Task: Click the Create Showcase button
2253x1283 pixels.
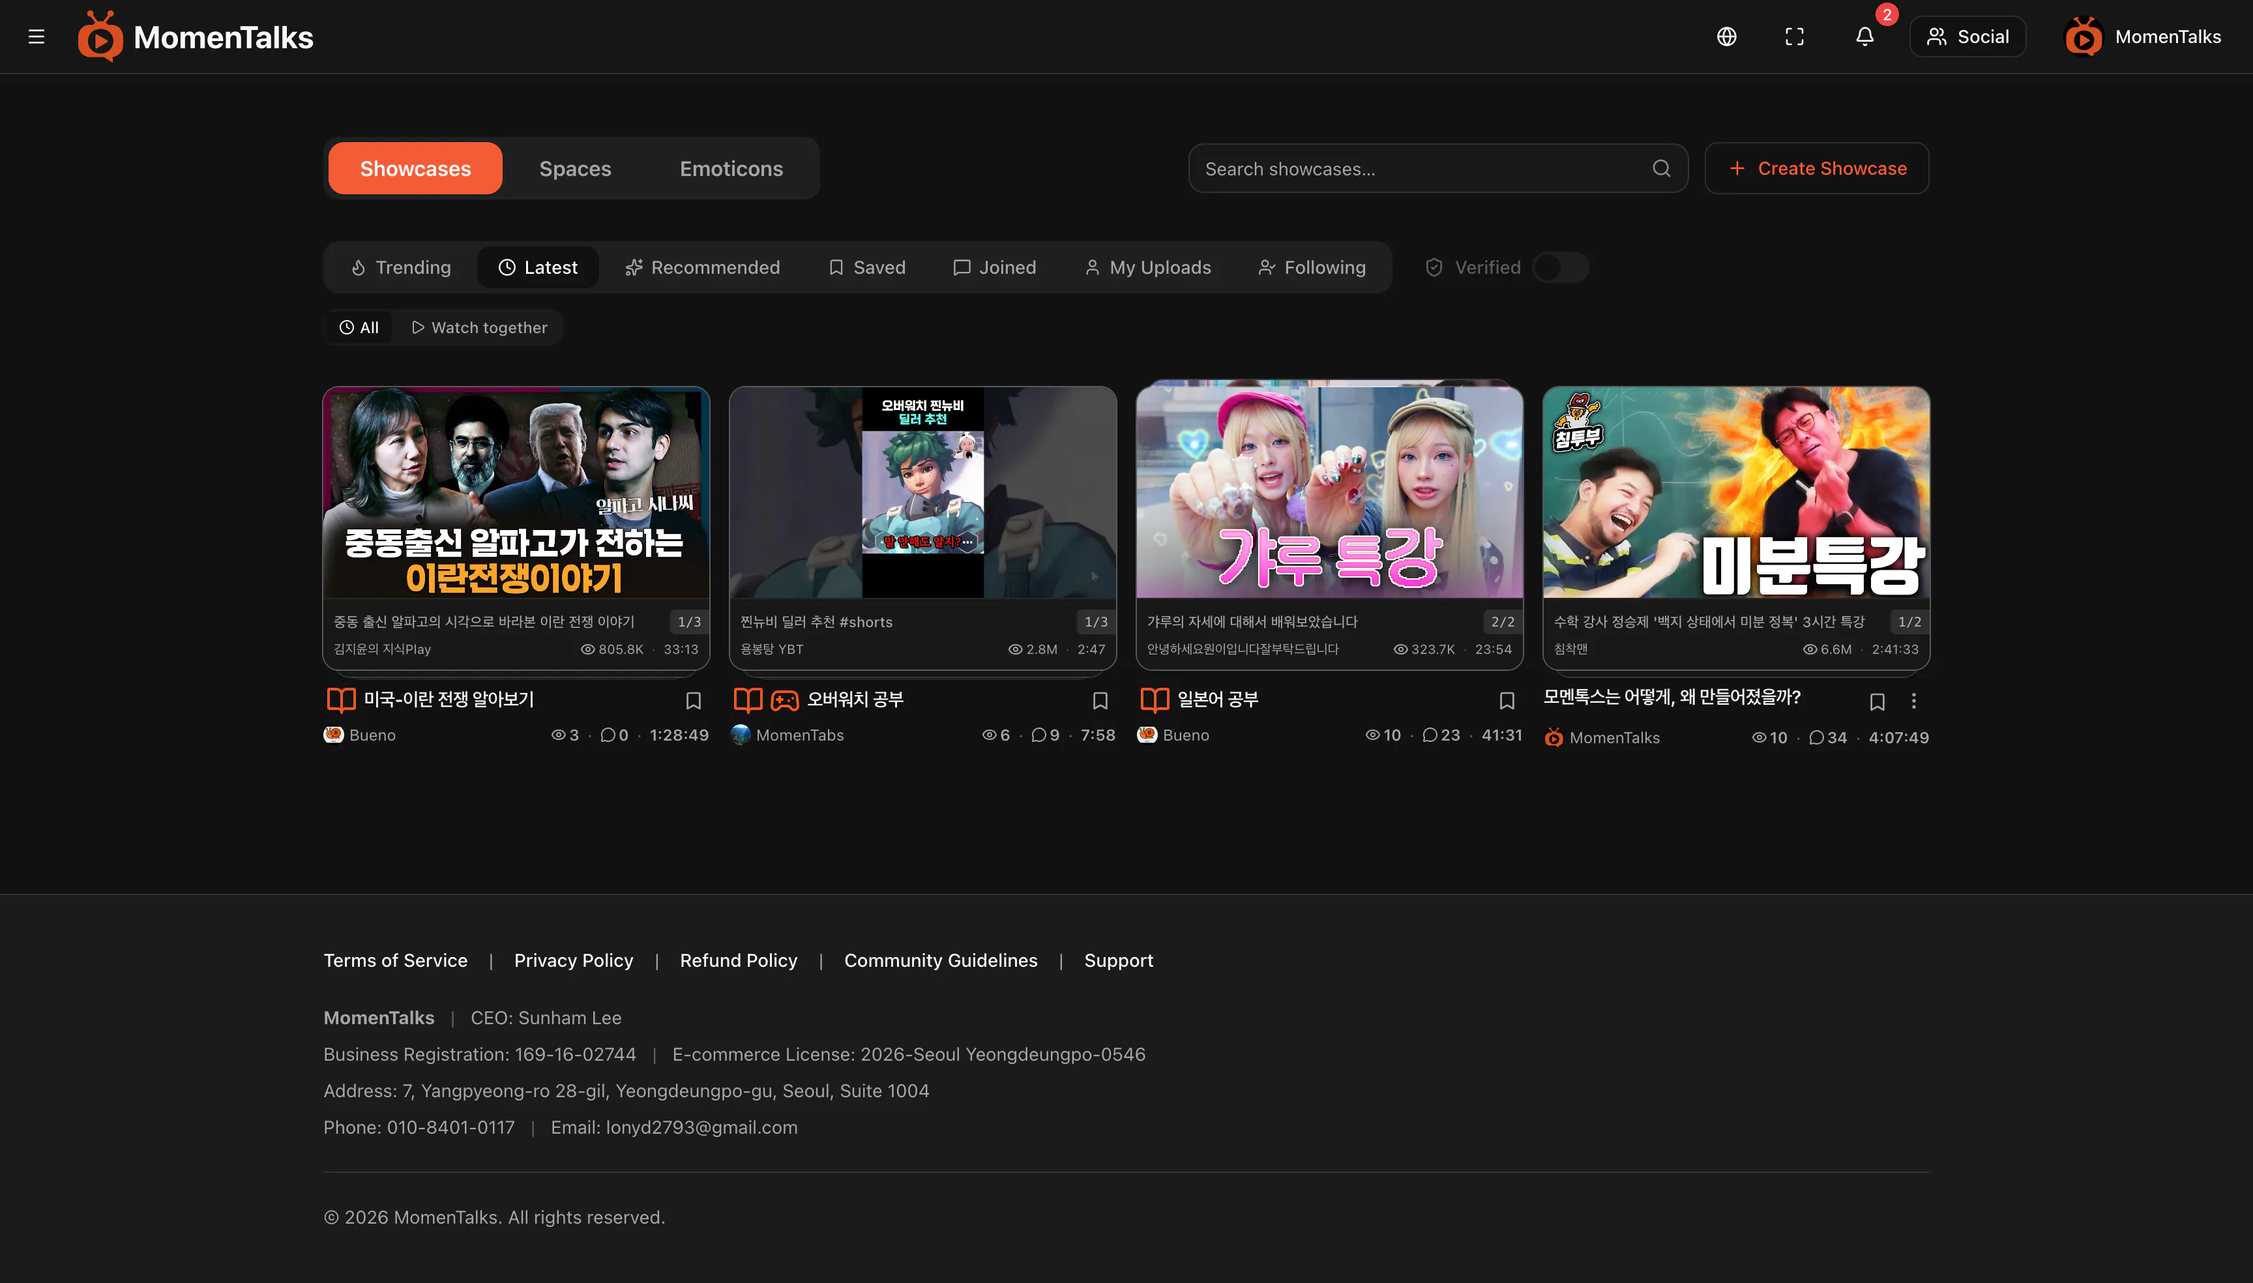Action: tap(1816, 168)
